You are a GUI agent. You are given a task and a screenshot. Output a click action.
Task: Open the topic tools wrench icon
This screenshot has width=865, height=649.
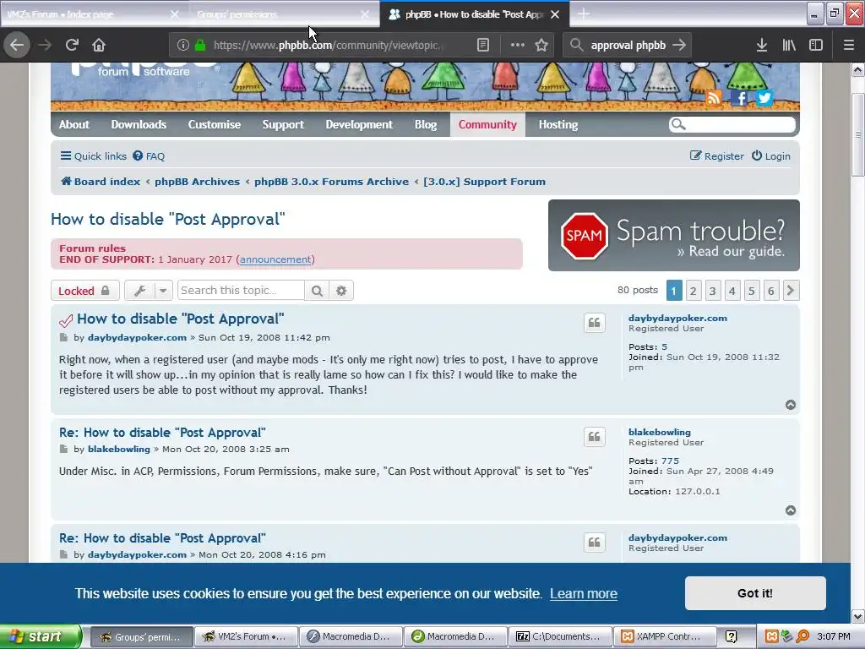click(x=139, y=291)
